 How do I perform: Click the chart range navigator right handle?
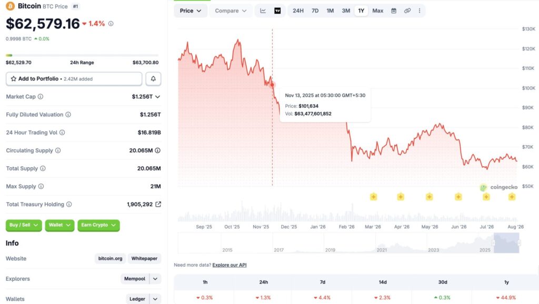[x=518, y=243]
